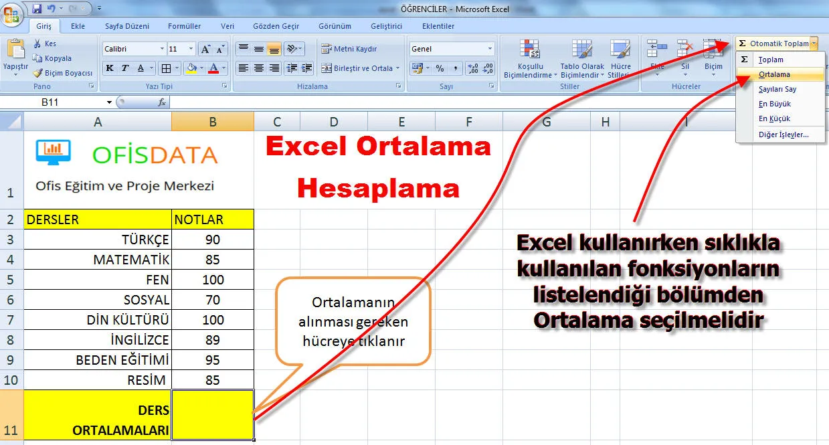Open the Calibri font name dropdown
The width and height of the screenshot is (829, 445).
(162, 50)
